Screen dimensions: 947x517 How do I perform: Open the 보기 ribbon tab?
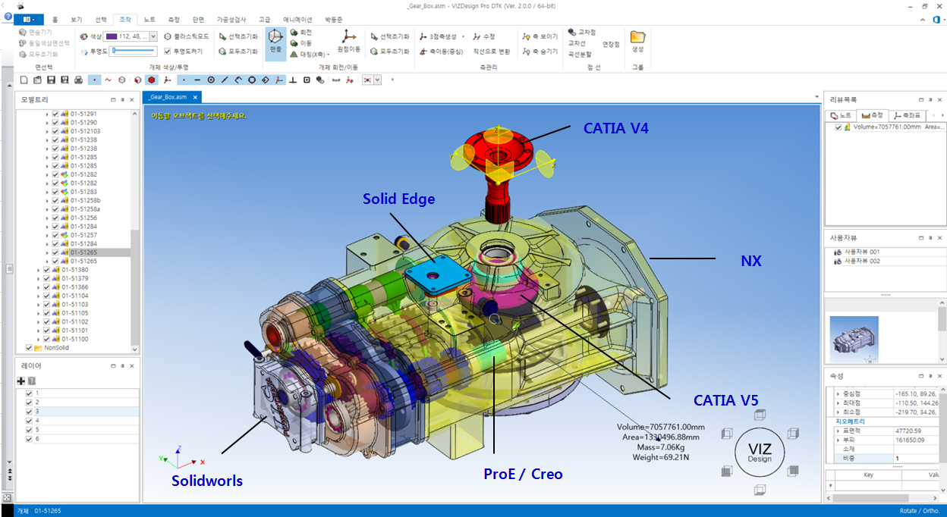(76, 19)
